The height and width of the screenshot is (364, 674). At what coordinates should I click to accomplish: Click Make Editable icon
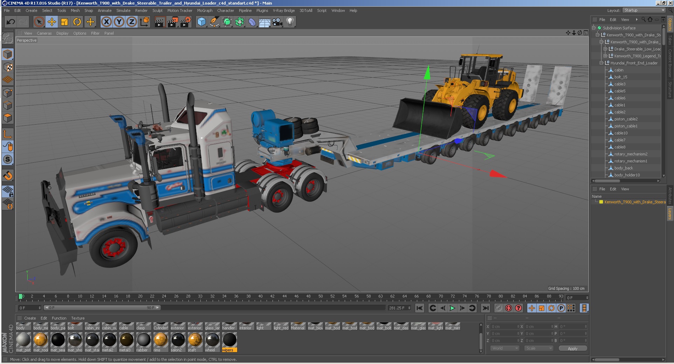[x=8, y=38]
